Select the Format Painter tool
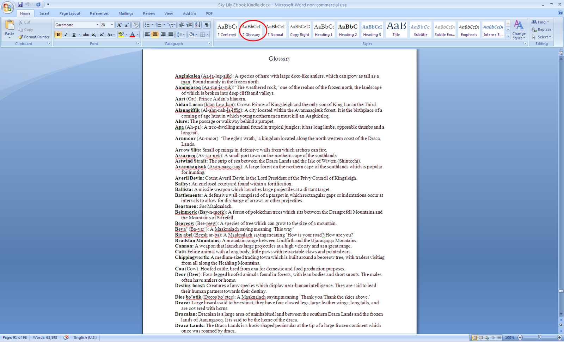The width and height of the screenshot is (564, 342). click(x=33, y=37)
